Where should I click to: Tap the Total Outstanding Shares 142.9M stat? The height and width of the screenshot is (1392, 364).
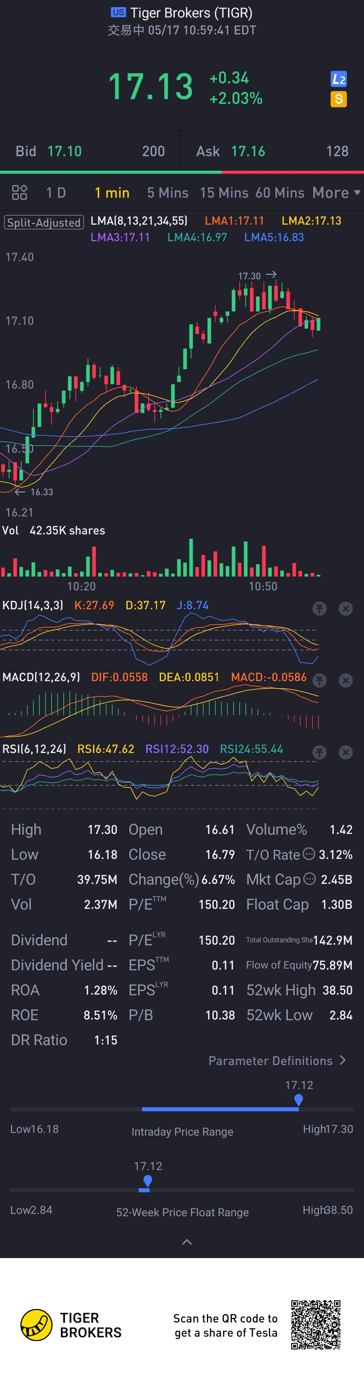pyautogui.click(x=299, y=940)
